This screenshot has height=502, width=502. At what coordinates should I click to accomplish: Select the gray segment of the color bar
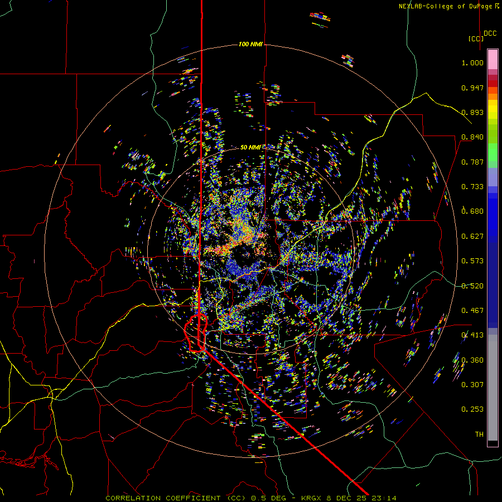[x=493, y=388]
